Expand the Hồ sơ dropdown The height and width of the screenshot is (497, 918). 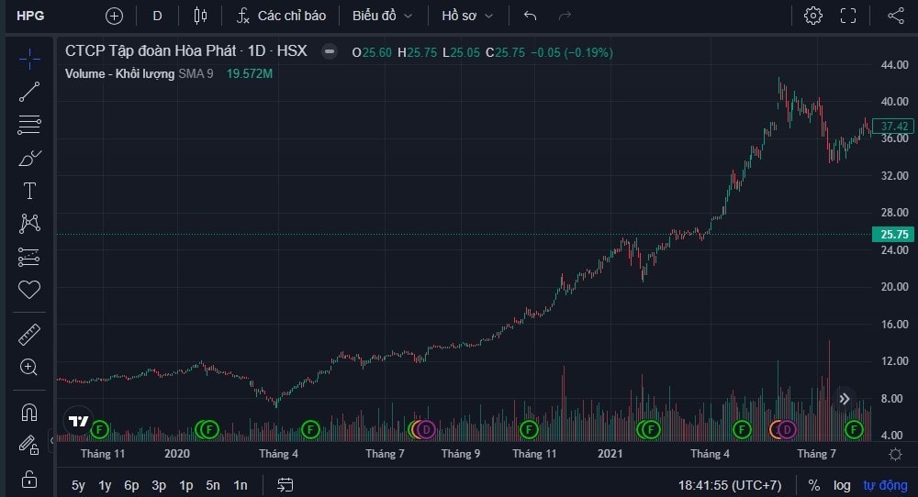(467, 16)
